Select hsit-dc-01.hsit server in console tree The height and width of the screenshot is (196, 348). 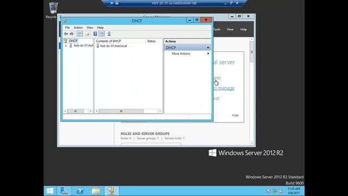[x=83, y=45]
